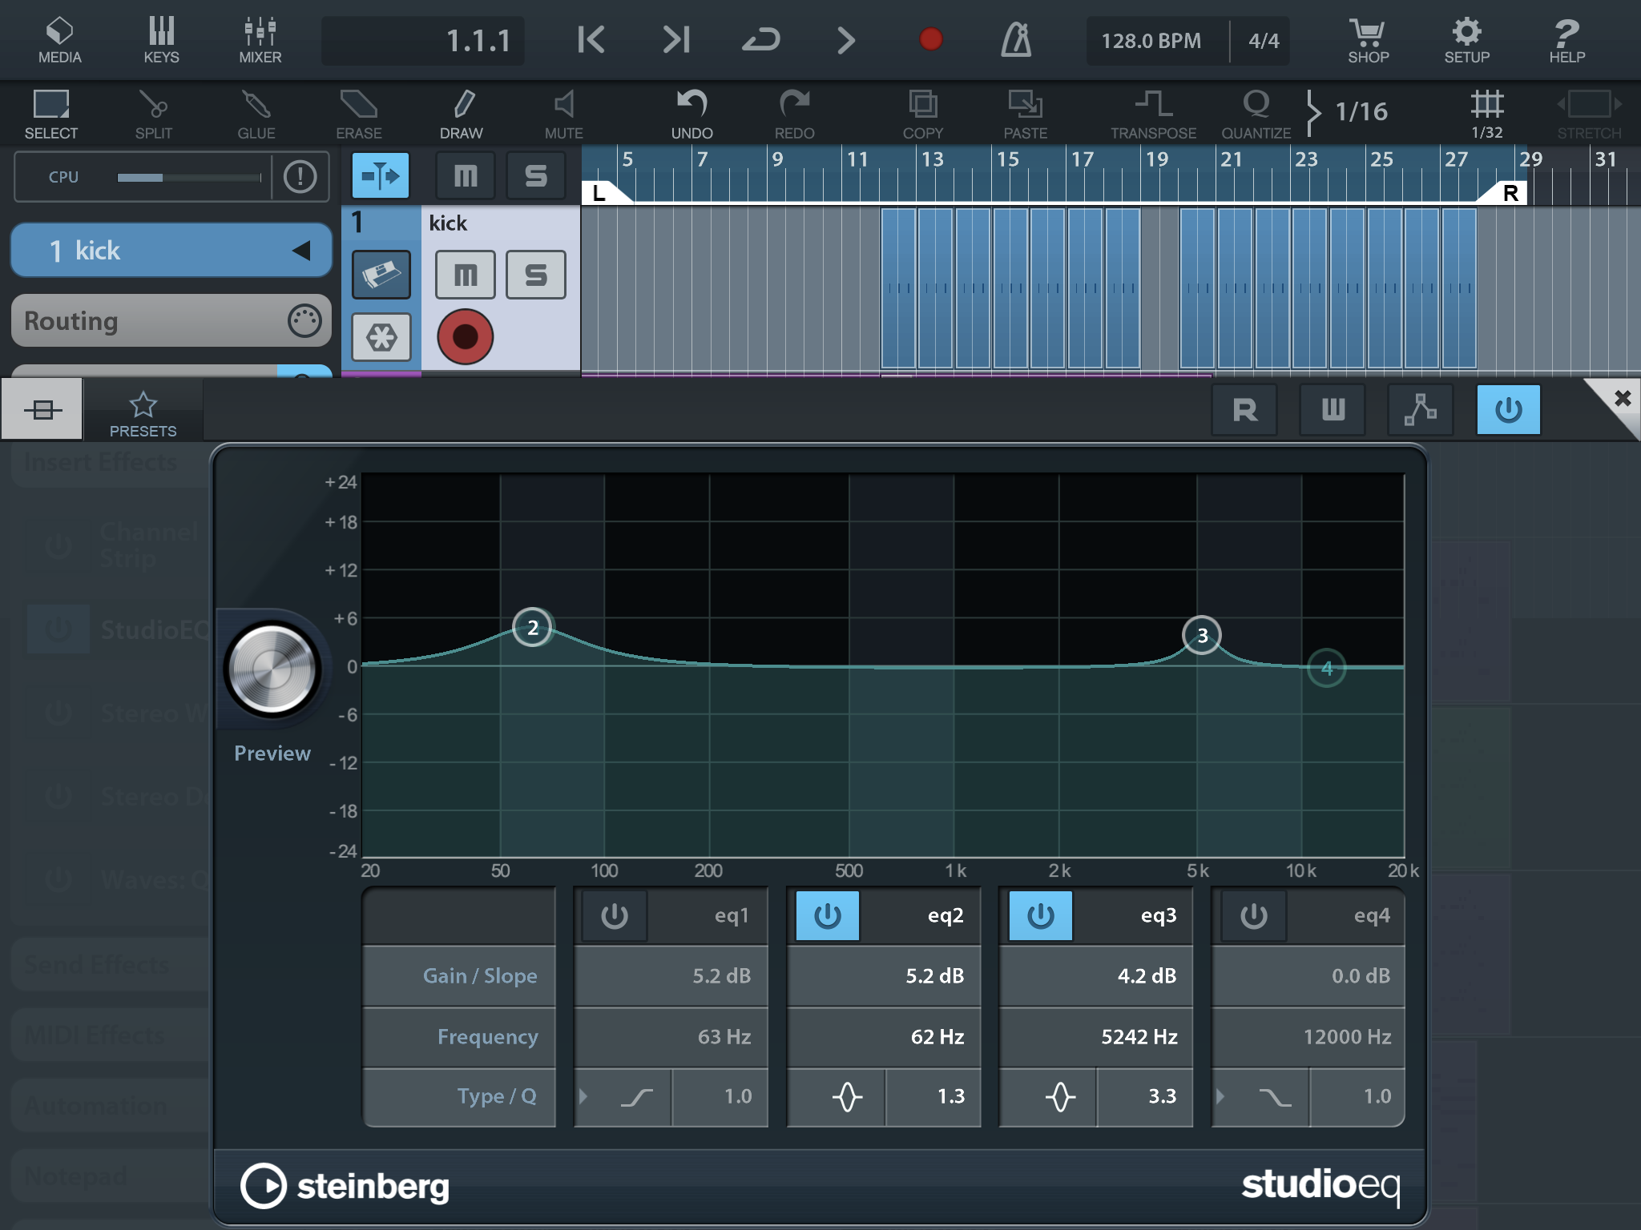Open the Setup gear
Screen dimensions: 1641x1230
(1467, 40)
